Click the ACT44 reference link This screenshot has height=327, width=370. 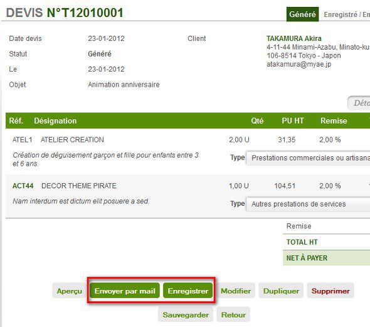pyautogui.click(x=23, y=186)
